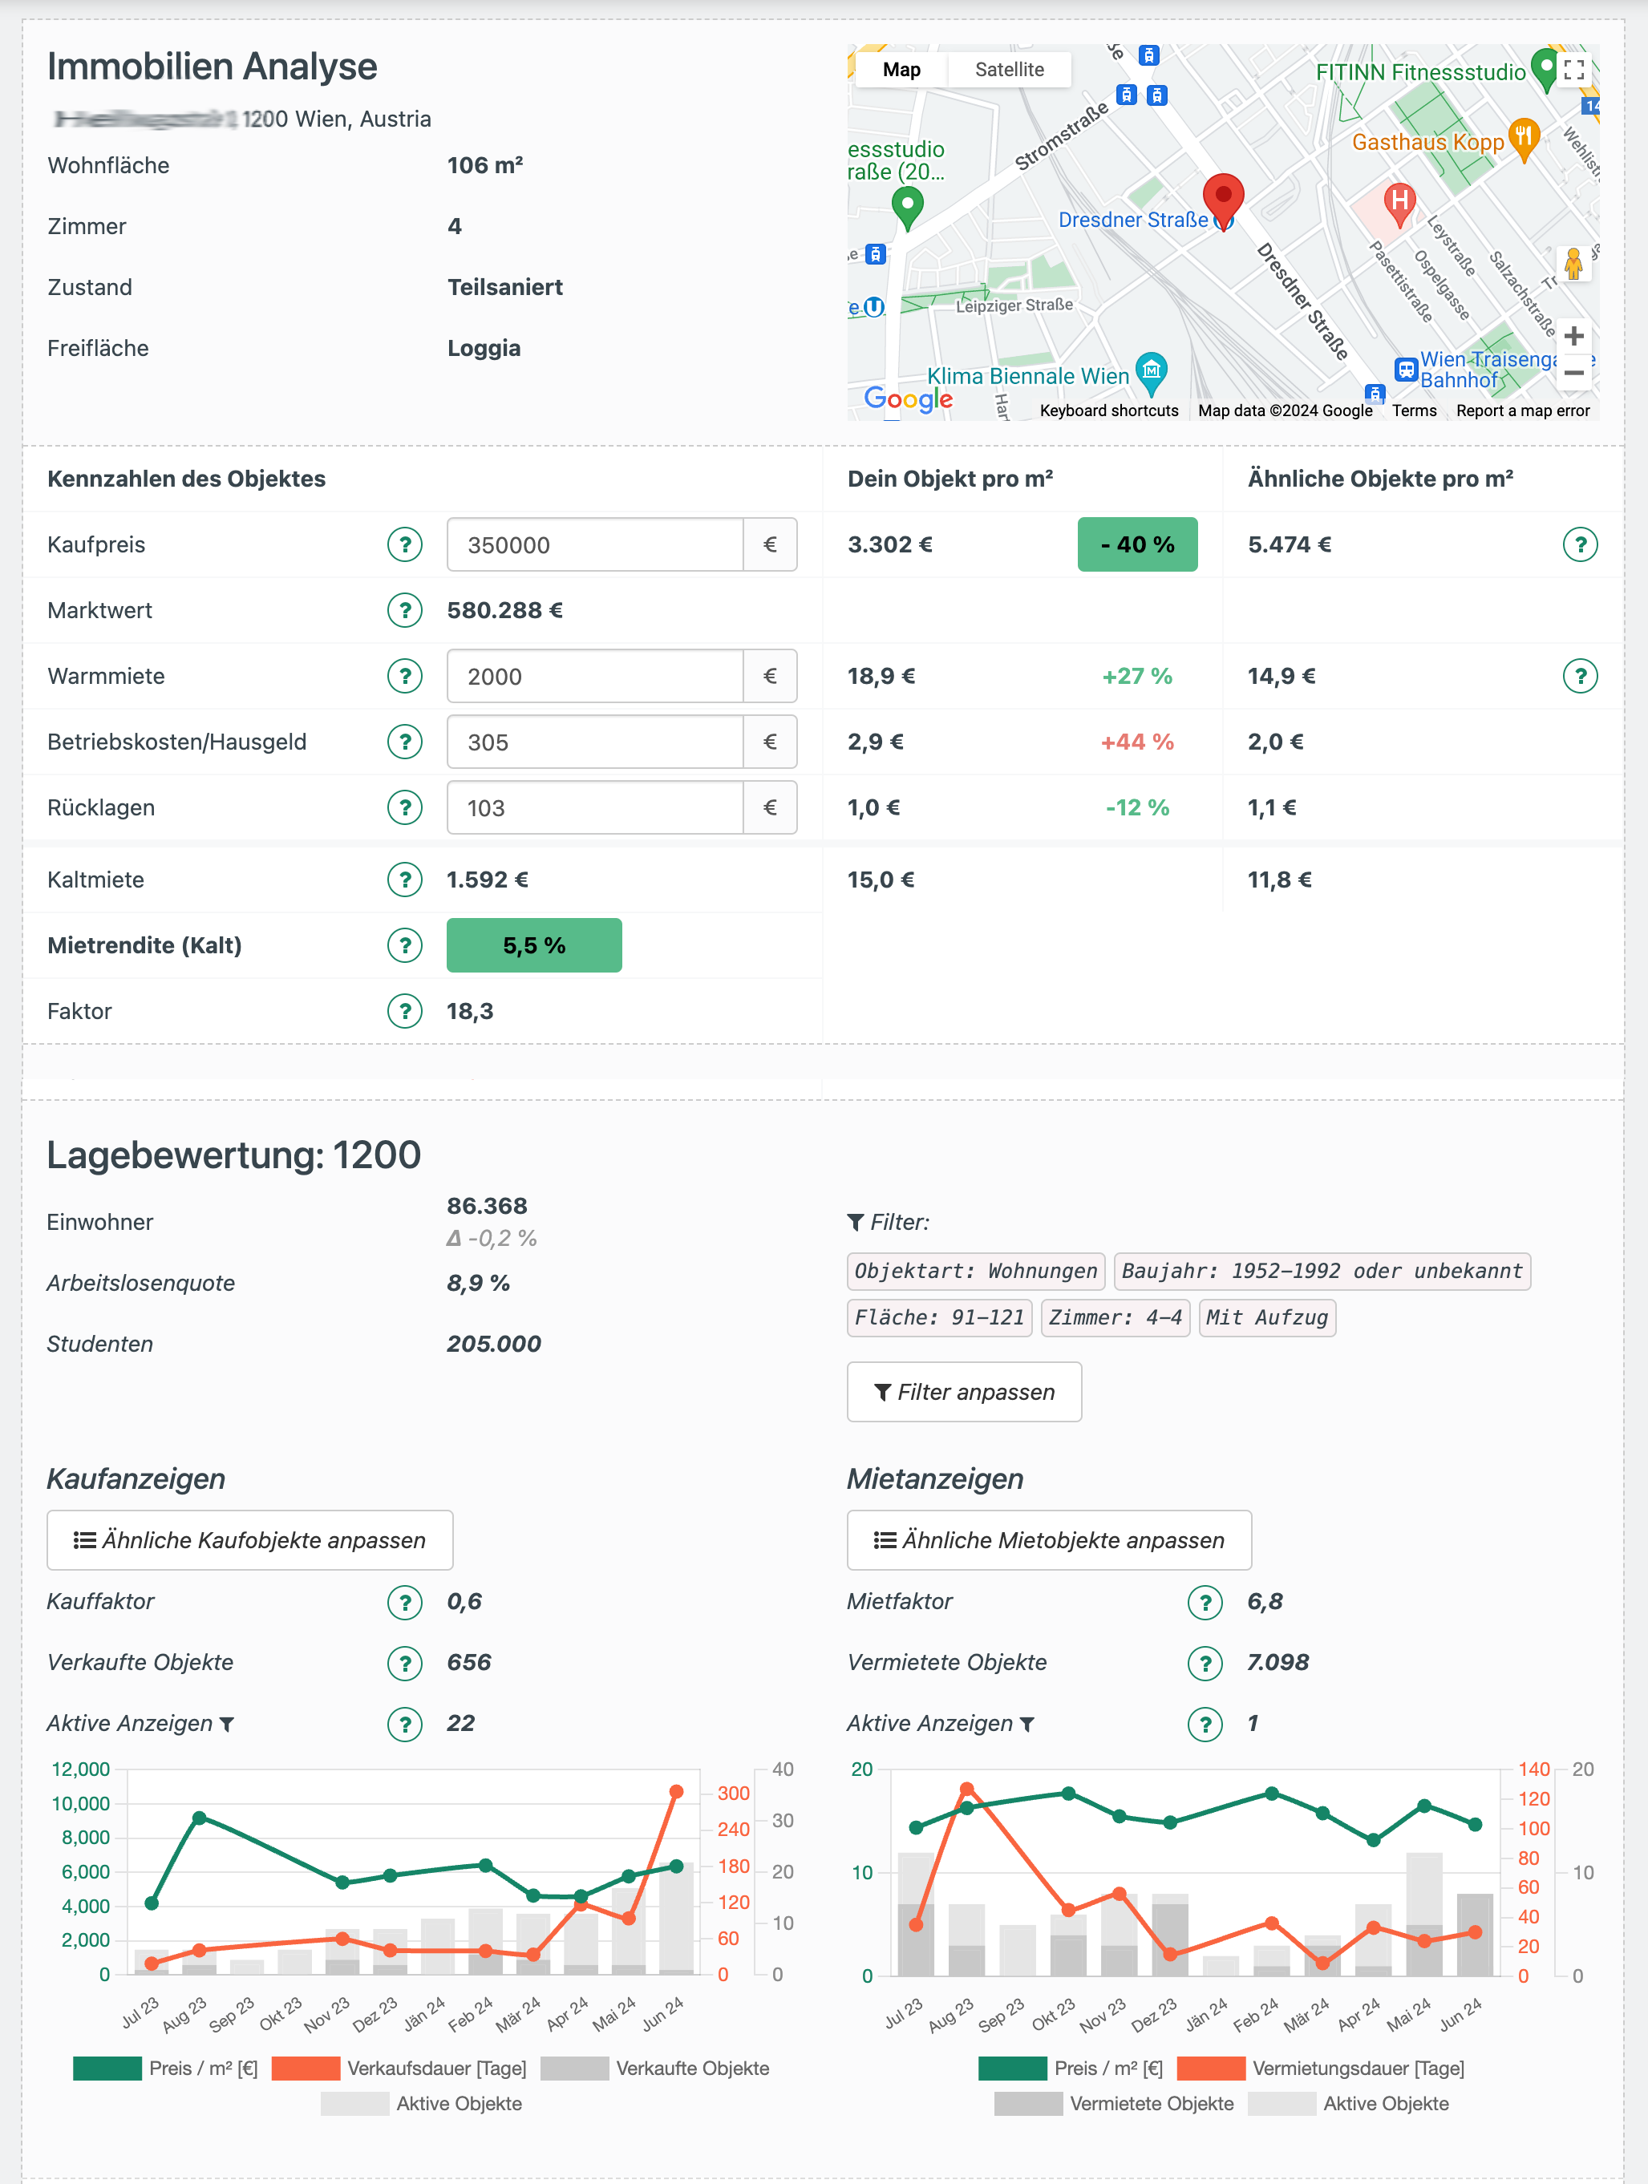This screenshot has width=1648, height=2184.
Task: Switch map to Satellite view
Action: click(x=1009, y=70)
